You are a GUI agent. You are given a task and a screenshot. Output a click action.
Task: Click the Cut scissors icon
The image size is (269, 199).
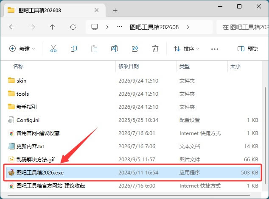point(53,49)
